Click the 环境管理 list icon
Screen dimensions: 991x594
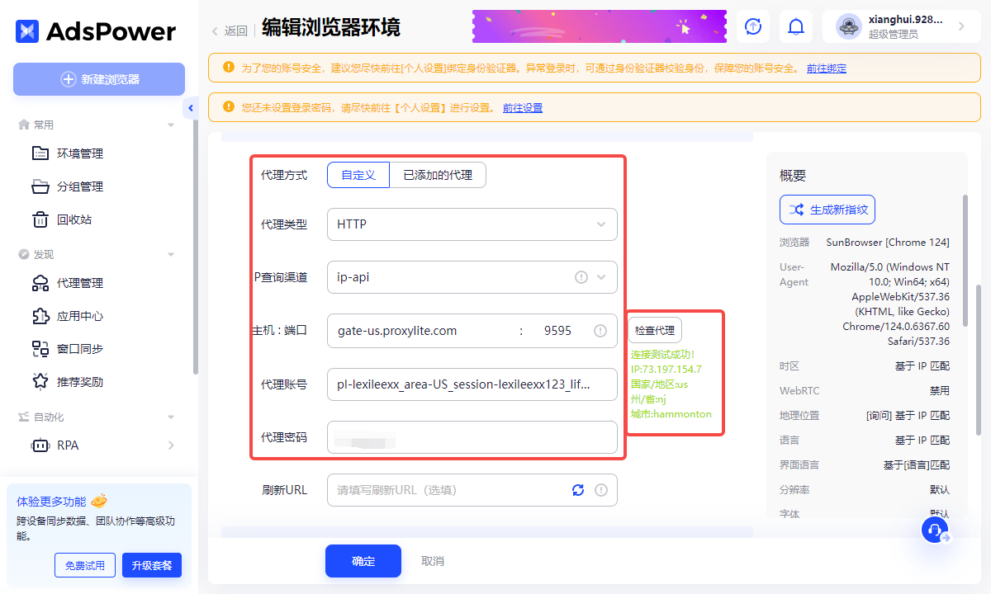click(x=40, y=153)
